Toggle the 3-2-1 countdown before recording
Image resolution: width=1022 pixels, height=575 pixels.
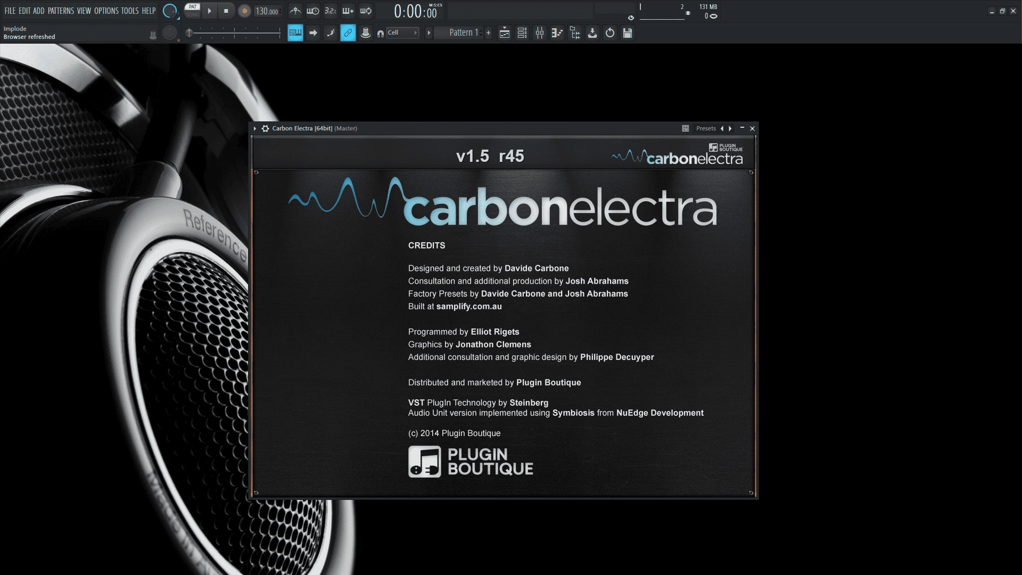pos(331,11)
